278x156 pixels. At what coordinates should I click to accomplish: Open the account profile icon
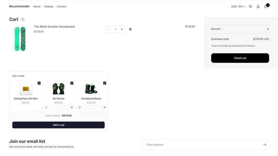pyautogui.click(x=258, y=6)
